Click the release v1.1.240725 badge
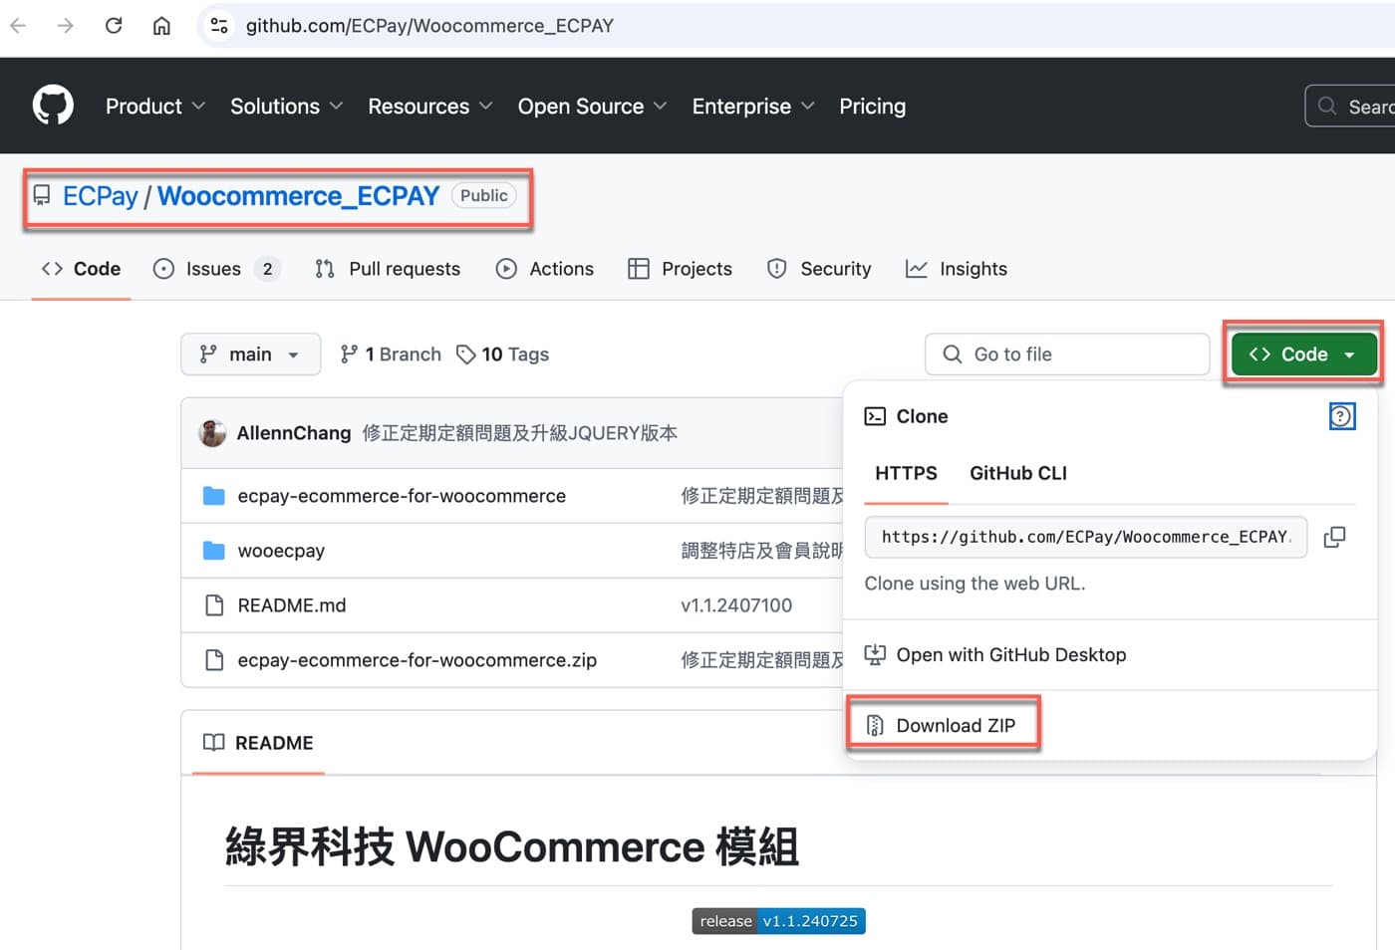 click(x=779, y=921)
